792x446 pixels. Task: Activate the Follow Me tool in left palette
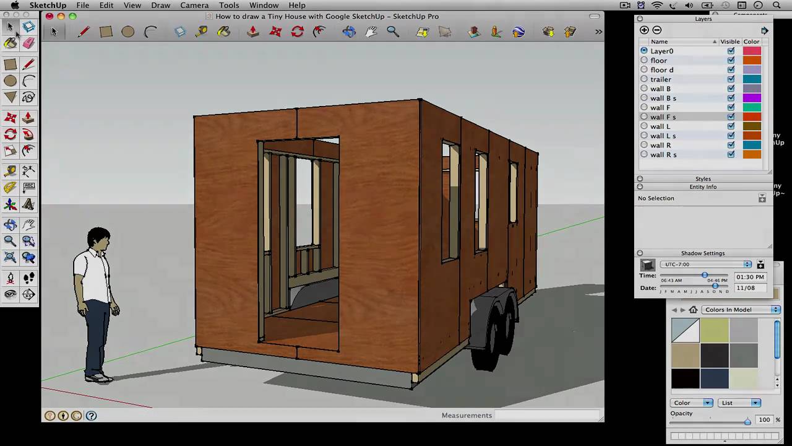coord(28,134)
